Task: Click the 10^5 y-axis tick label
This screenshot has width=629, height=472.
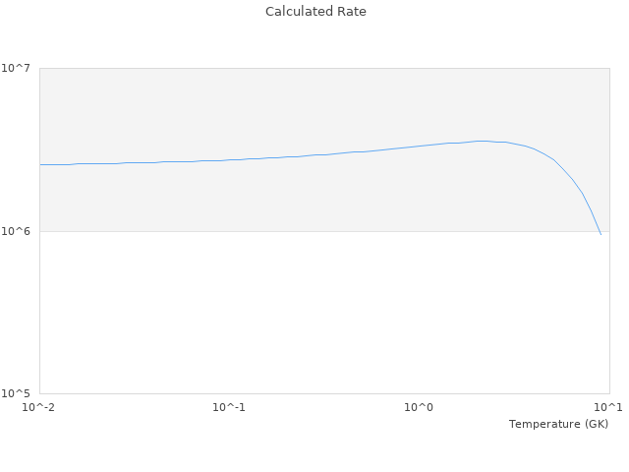Action: pyautogui.click(x=16, y=394)
